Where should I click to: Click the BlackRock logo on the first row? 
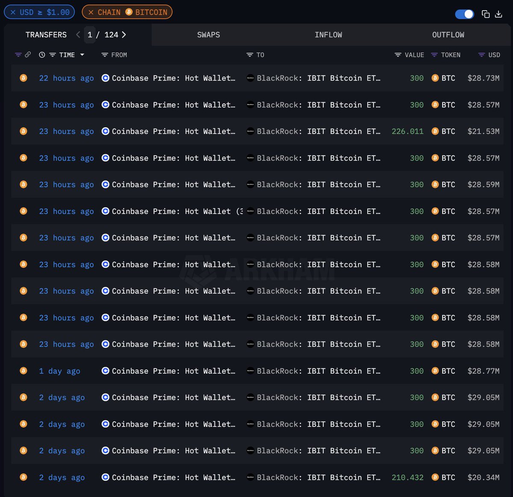(x=250, y=78)
